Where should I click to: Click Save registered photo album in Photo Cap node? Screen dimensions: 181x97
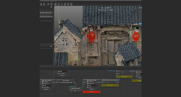point(66,82)
